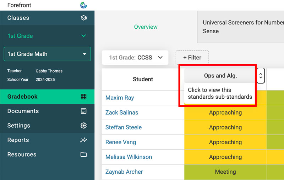
Task: Click the Forefront logo icon
Action: (x=83, y=5)
